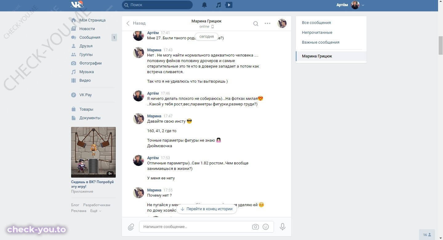Open Группы in the sidebar

86,55
